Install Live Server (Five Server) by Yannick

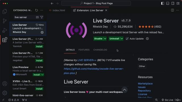(x=39, y=46)
